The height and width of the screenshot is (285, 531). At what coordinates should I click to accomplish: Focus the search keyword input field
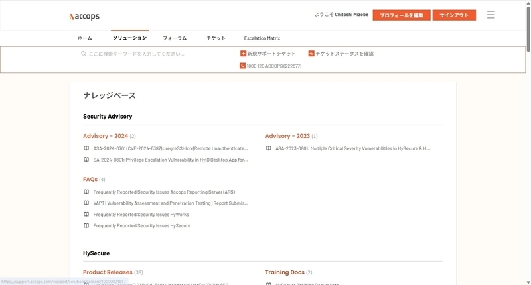pyautogui.click(x=137, y=54)
